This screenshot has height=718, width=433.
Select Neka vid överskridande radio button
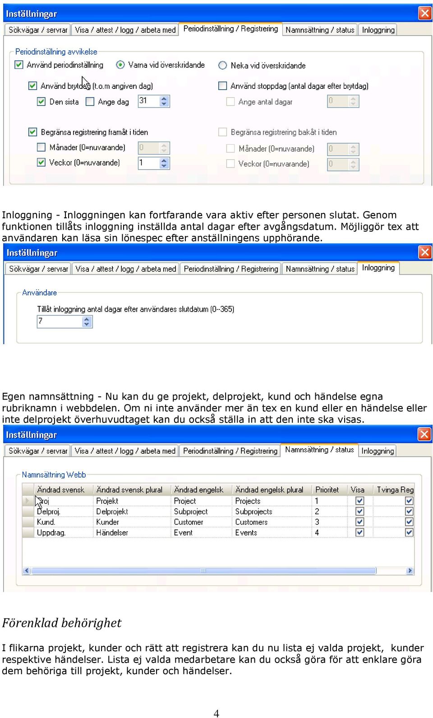[x=222, y=65]
